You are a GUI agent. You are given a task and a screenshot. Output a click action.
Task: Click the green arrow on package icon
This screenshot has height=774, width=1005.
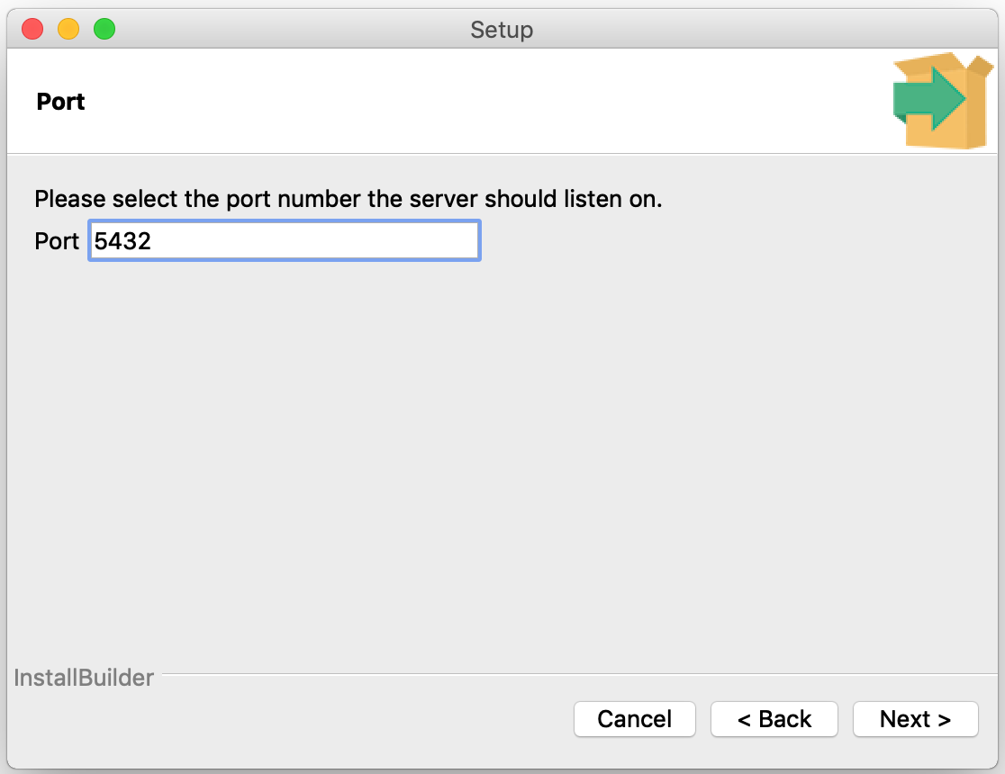928,99
